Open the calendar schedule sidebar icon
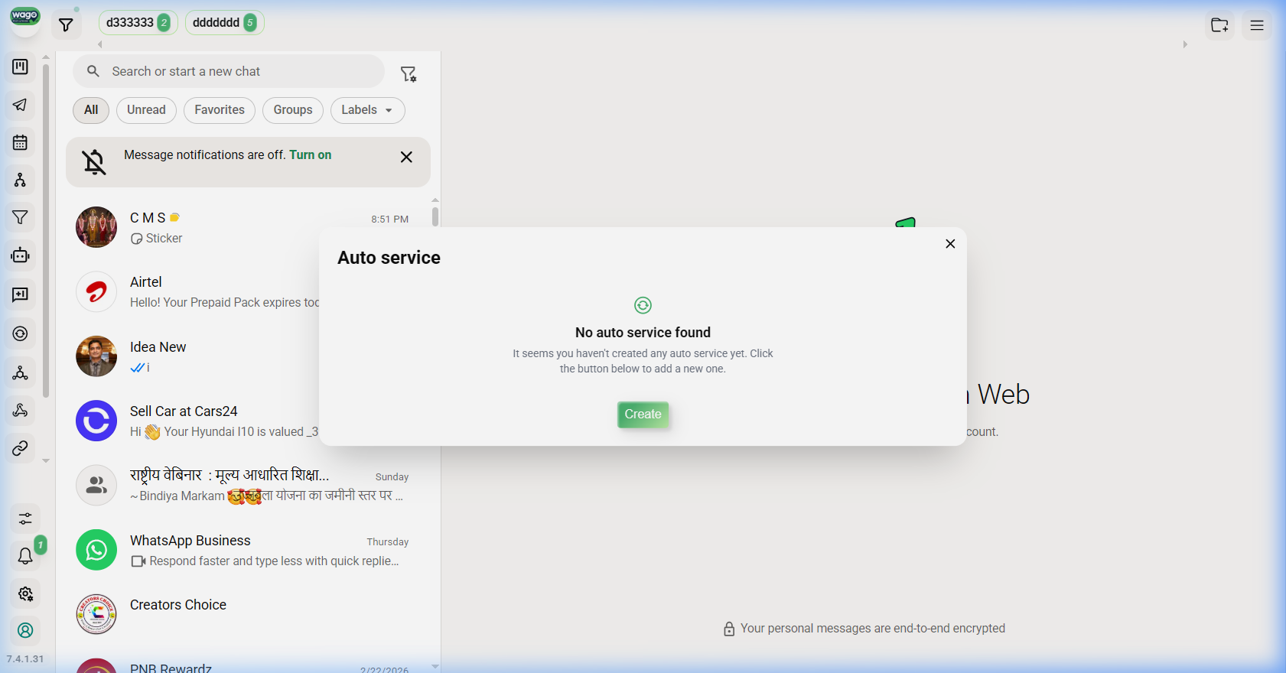The width and height of the screenshot is (1286, 673). (21, 142)
